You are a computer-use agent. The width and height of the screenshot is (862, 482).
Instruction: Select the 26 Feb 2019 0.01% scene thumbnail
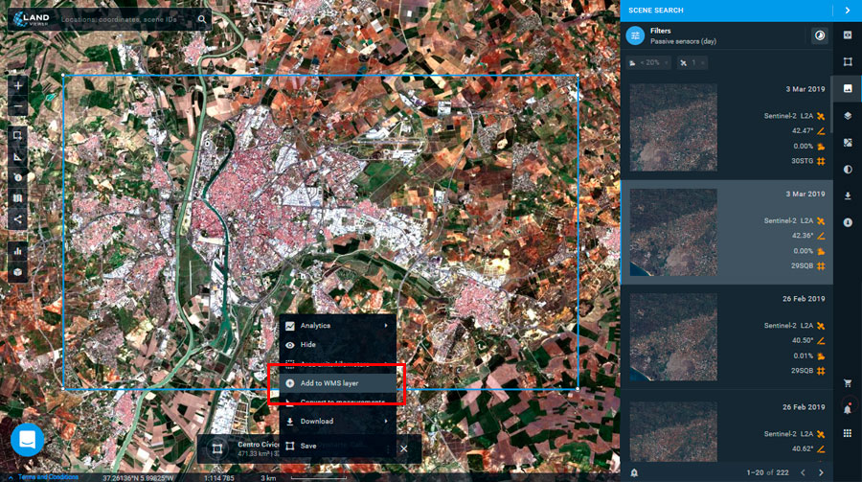point(673,336)
